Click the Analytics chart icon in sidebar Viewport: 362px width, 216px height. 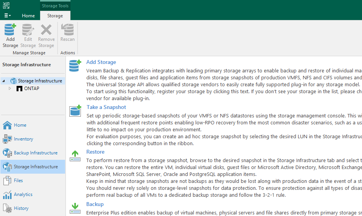pos(7,194)
